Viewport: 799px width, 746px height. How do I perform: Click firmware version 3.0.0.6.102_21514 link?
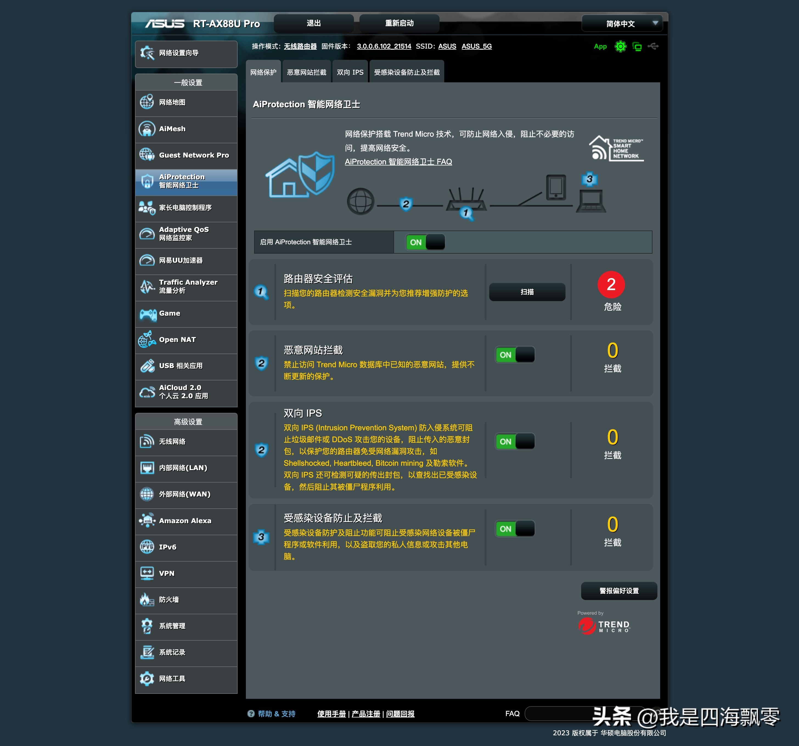(384, 46)
